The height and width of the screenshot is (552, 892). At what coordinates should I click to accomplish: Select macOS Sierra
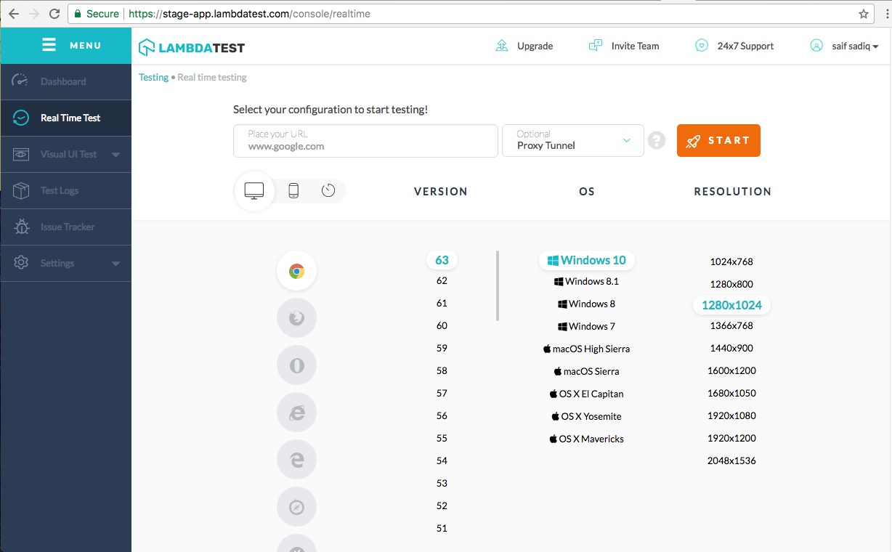(x=586, y=372)
